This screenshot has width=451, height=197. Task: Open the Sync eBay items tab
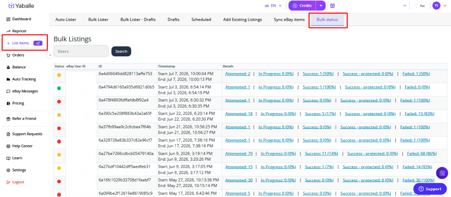[289, 20]
